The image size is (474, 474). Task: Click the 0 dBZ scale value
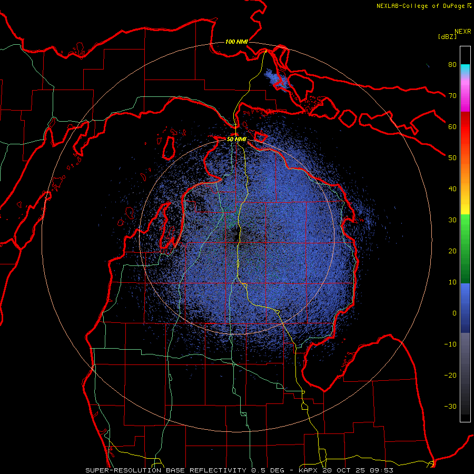click(455, 313)
